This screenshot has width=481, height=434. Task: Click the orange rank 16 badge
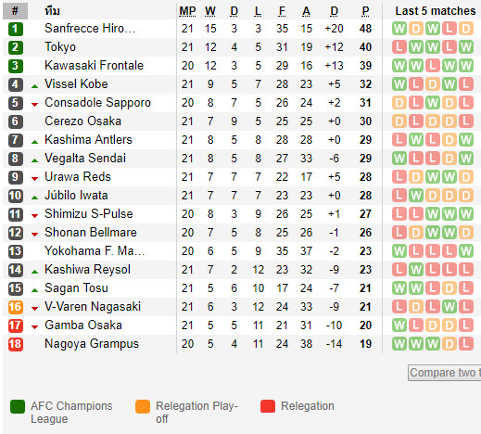click(15, 307)
